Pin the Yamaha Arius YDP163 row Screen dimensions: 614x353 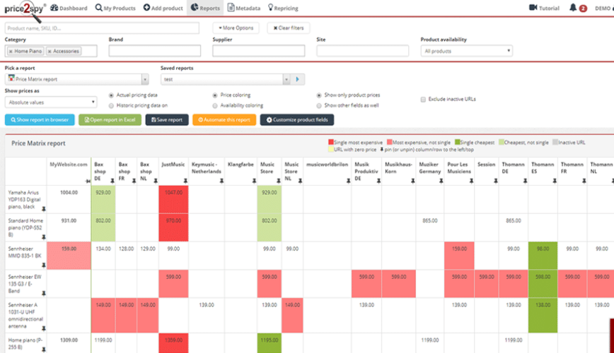44,210
